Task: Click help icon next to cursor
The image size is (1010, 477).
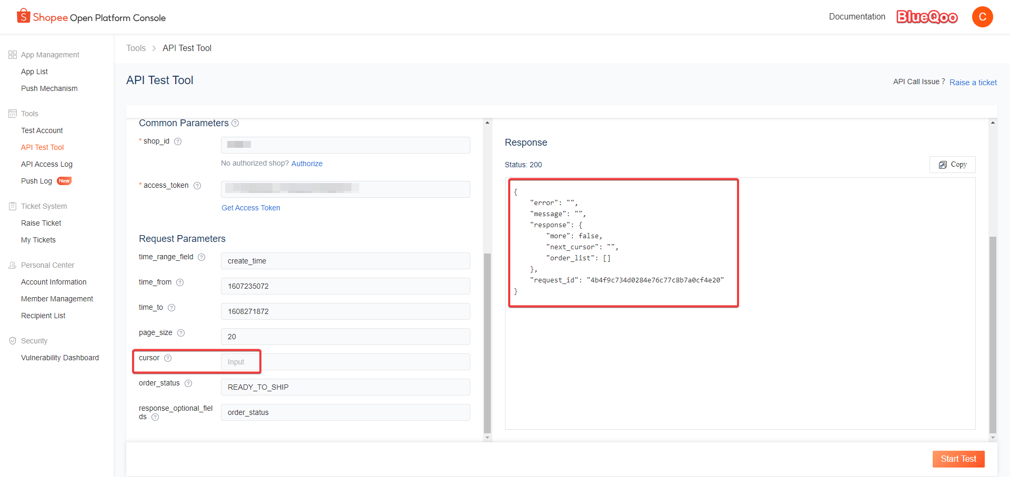Action: click(168, 358)
